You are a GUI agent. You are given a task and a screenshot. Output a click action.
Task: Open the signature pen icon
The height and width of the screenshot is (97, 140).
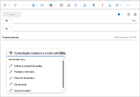(x=33, y=5)
